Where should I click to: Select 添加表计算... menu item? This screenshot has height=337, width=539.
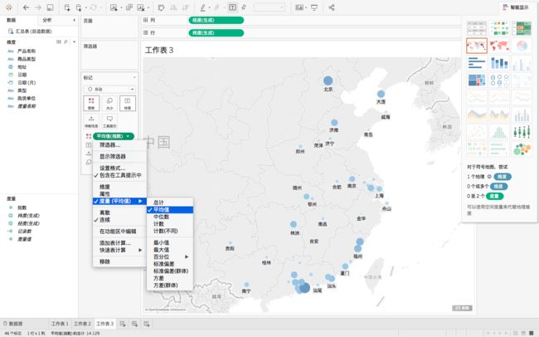click(x=114, y=243)
